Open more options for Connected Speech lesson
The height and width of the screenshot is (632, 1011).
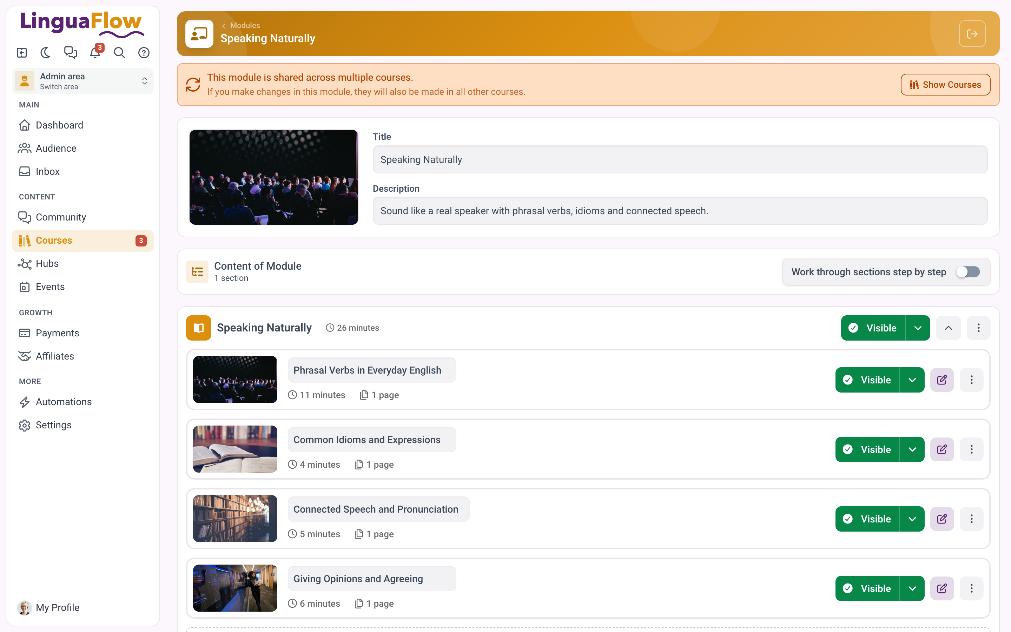[972, 519]
